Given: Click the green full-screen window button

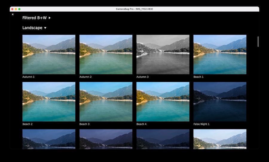Looking at the screenshot, I should point(19,9).
